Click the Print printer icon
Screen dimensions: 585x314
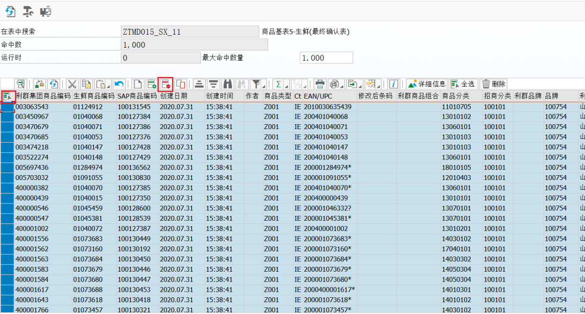pos(320,84)
